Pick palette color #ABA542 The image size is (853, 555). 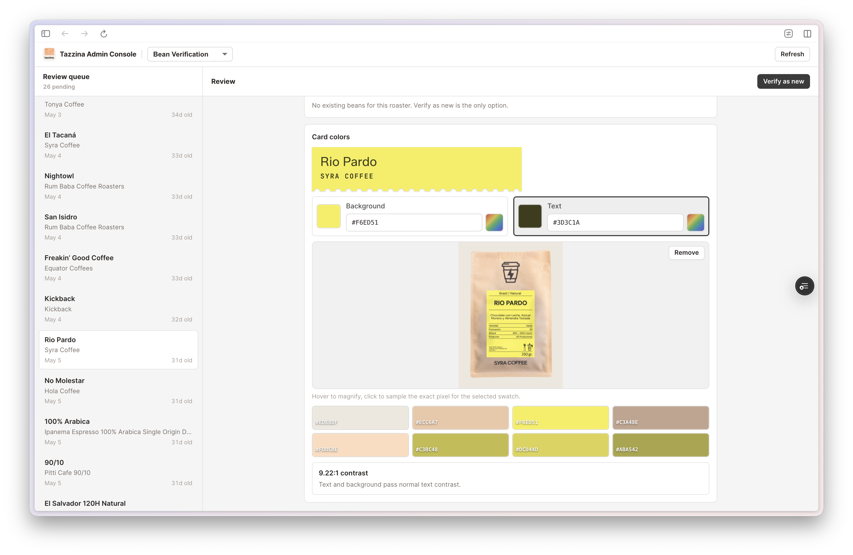tap(661, 445)
